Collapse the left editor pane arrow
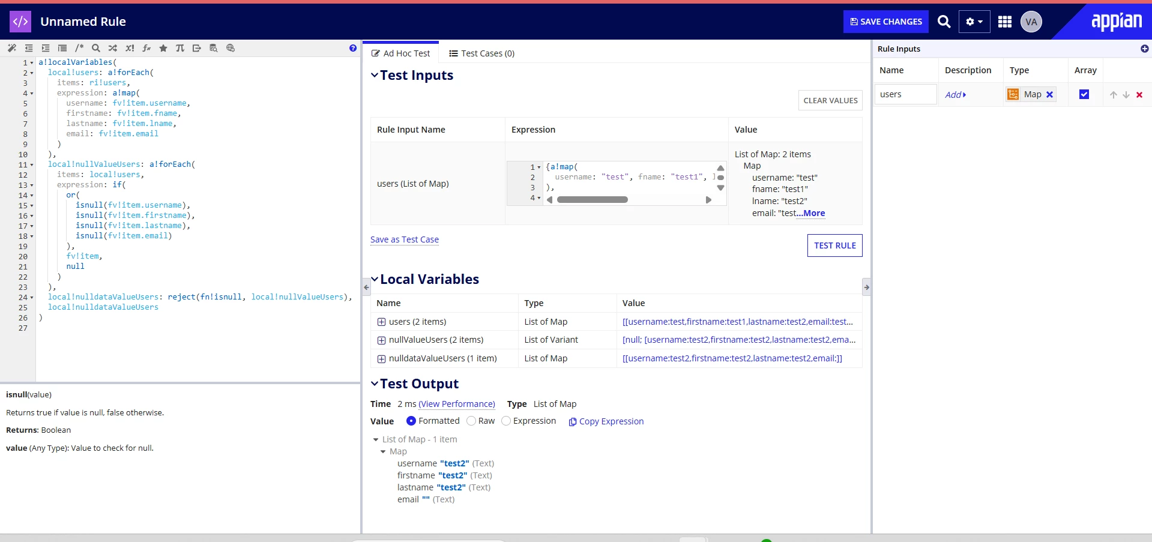 (x=366, y=287)
